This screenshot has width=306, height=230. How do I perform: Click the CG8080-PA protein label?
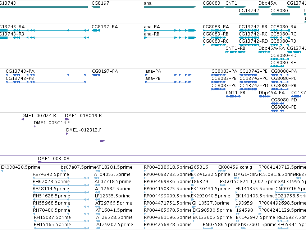click(284, 71)
